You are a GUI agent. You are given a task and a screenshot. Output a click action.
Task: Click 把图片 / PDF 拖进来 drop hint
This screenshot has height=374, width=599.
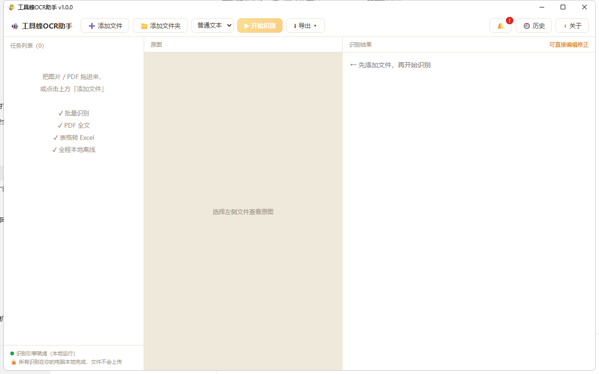[x=73, y=77]
